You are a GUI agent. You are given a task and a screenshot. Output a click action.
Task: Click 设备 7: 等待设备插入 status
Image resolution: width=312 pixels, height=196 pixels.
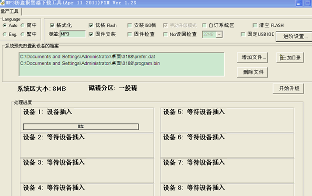pyautogui.click(x=194, y=162)
